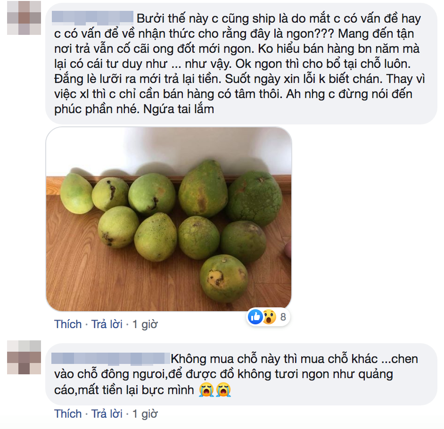Image resolution: width=444 pixels, height=429 pixels.
Task: Open the reaction count showing 8
Action: [283, 317]
